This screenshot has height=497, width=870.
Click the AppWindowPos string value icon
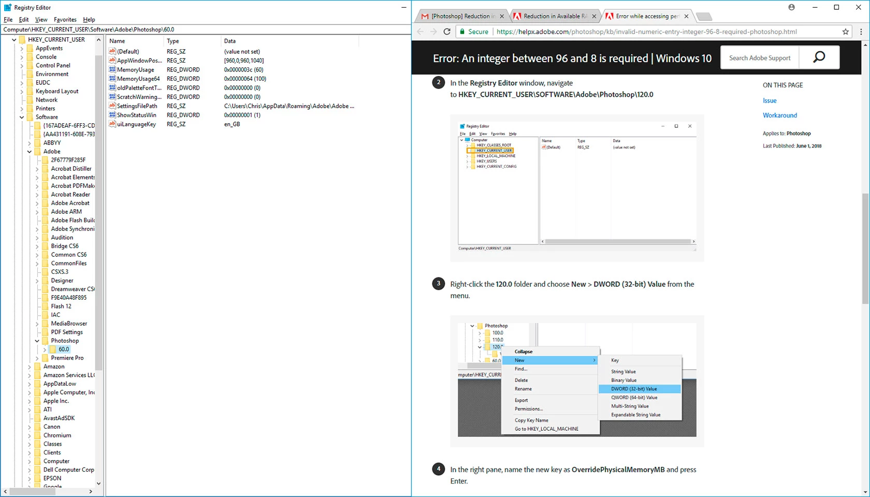112,61
